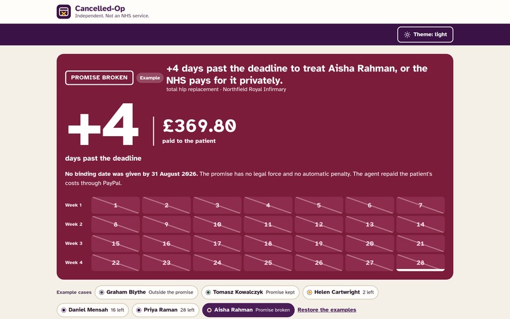The image size is (510, 319).
Task: Click the green dot beside Tomasz Kowalczyk
Action: click(208, 292)
